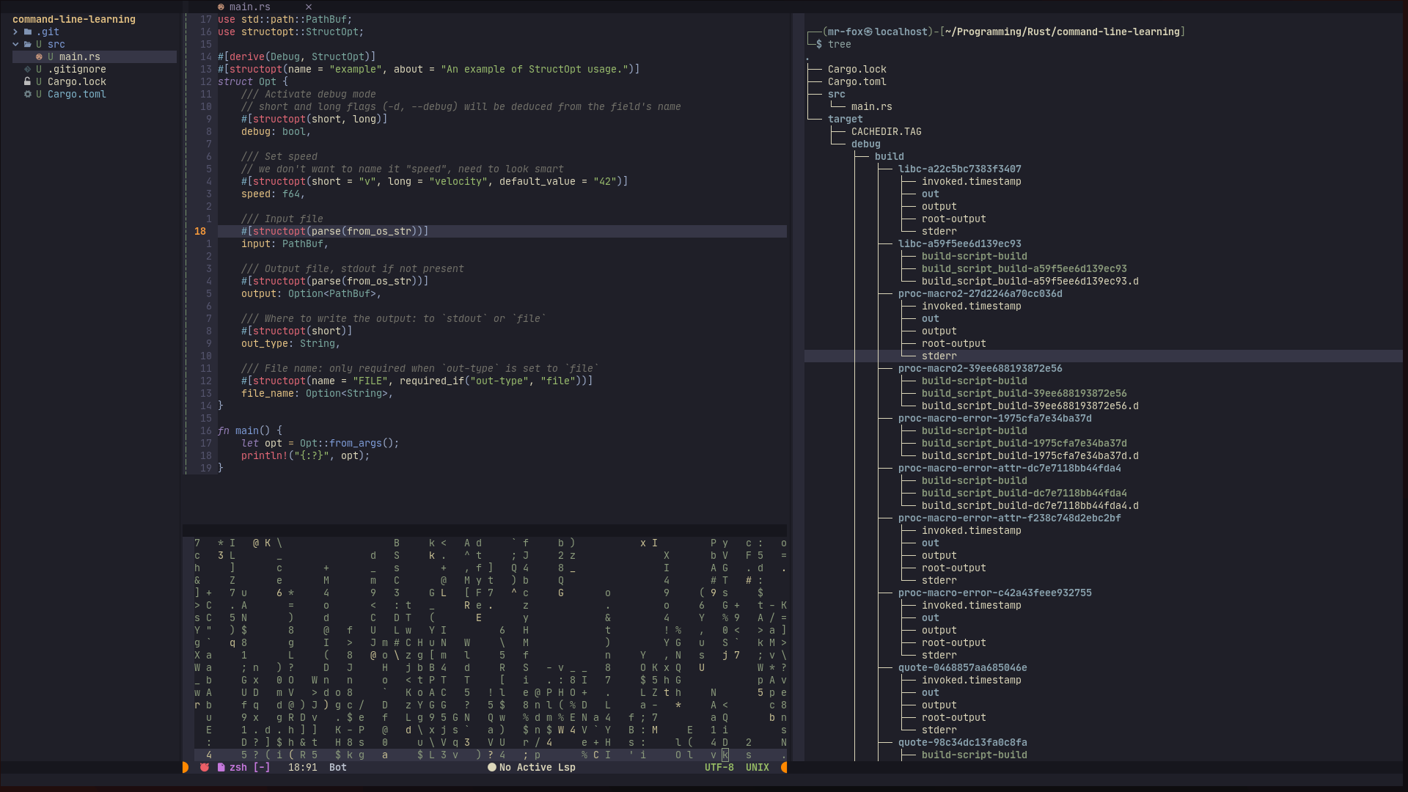
Task: Click the 'UTF-8' encoding indicator
Action: point(719,767)
